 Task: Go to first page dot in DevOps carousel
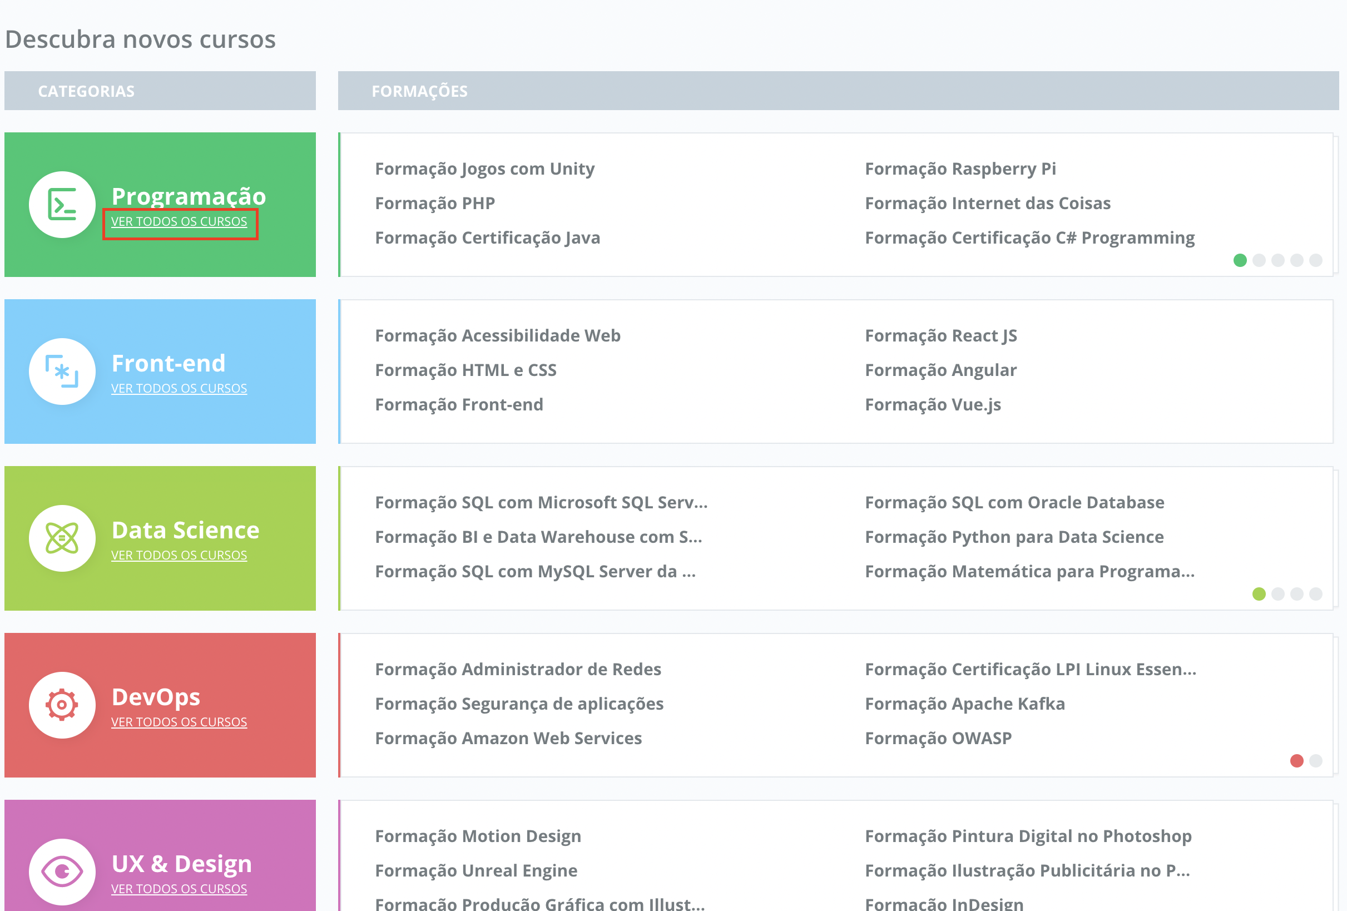click(1297, 761)
